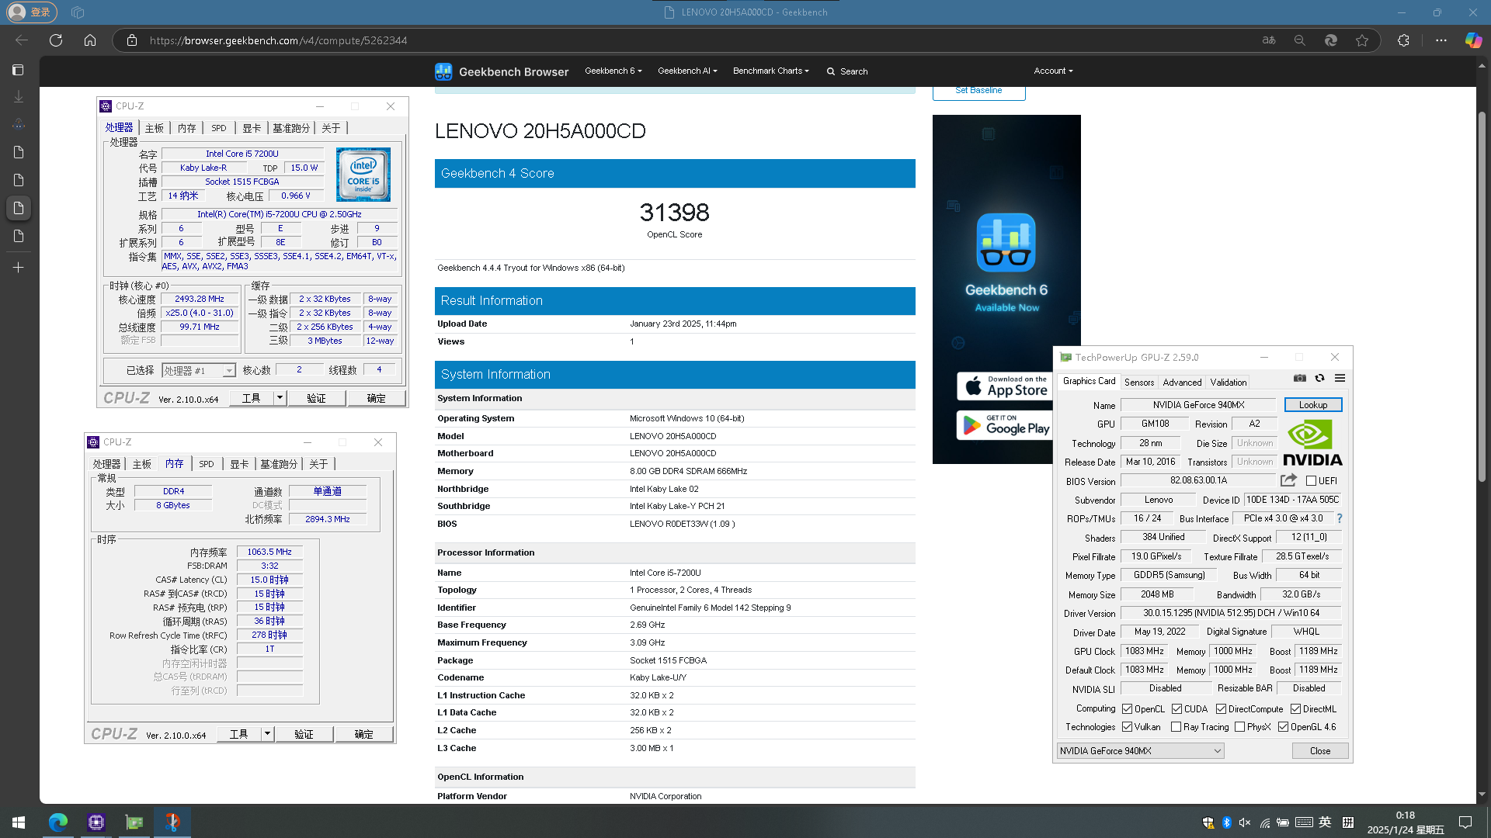
Task: View site info lock icon
Action: click(x=132, y=40)
